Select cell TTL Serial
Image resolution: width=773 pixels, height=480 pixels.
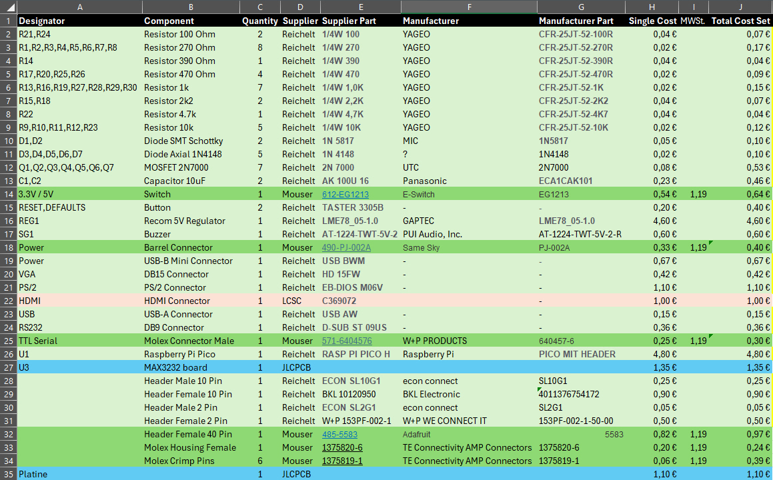click(x=80, y=341)
